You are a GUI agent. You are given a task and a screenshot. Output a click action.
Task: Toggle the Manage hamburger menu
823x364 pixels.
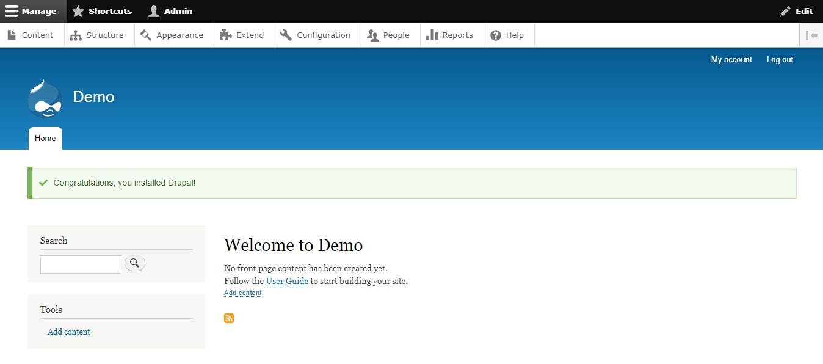coord(32,11)
